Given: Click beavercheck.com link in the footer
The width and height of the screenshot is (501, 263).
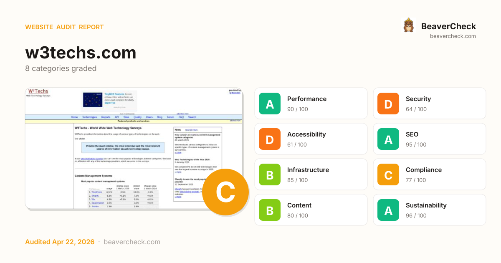Looking at the screenshot, I should point(132,242).
